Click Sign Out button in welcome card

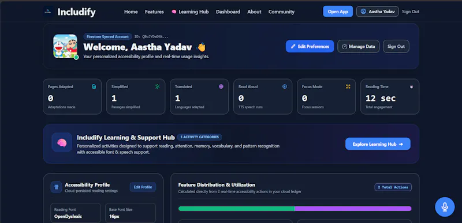pyautogui.click(x=396, y=47)
